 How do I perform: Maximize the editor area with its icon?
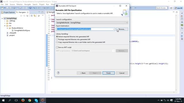(177, 12)
